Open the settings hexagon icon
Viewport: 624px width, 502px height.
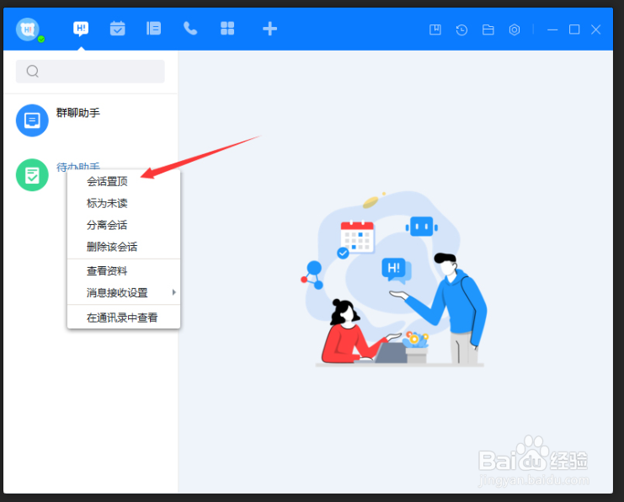(515, 29)
